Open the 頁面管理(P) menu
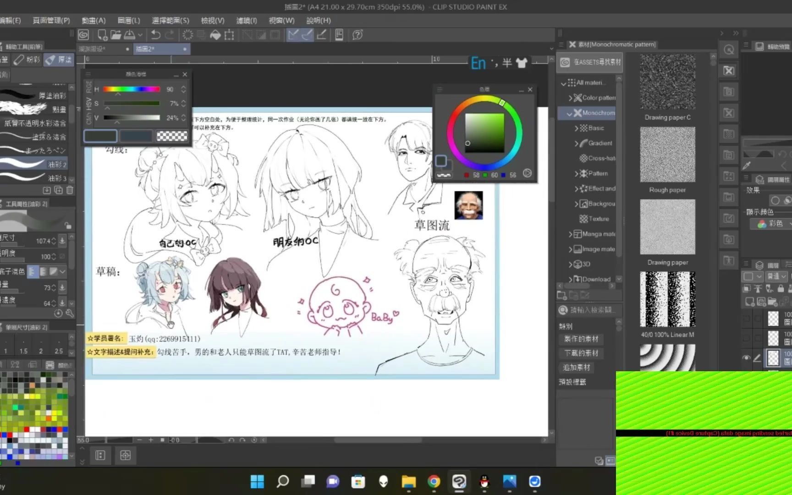Screen dimensions: 792x495 pos(51,20)
